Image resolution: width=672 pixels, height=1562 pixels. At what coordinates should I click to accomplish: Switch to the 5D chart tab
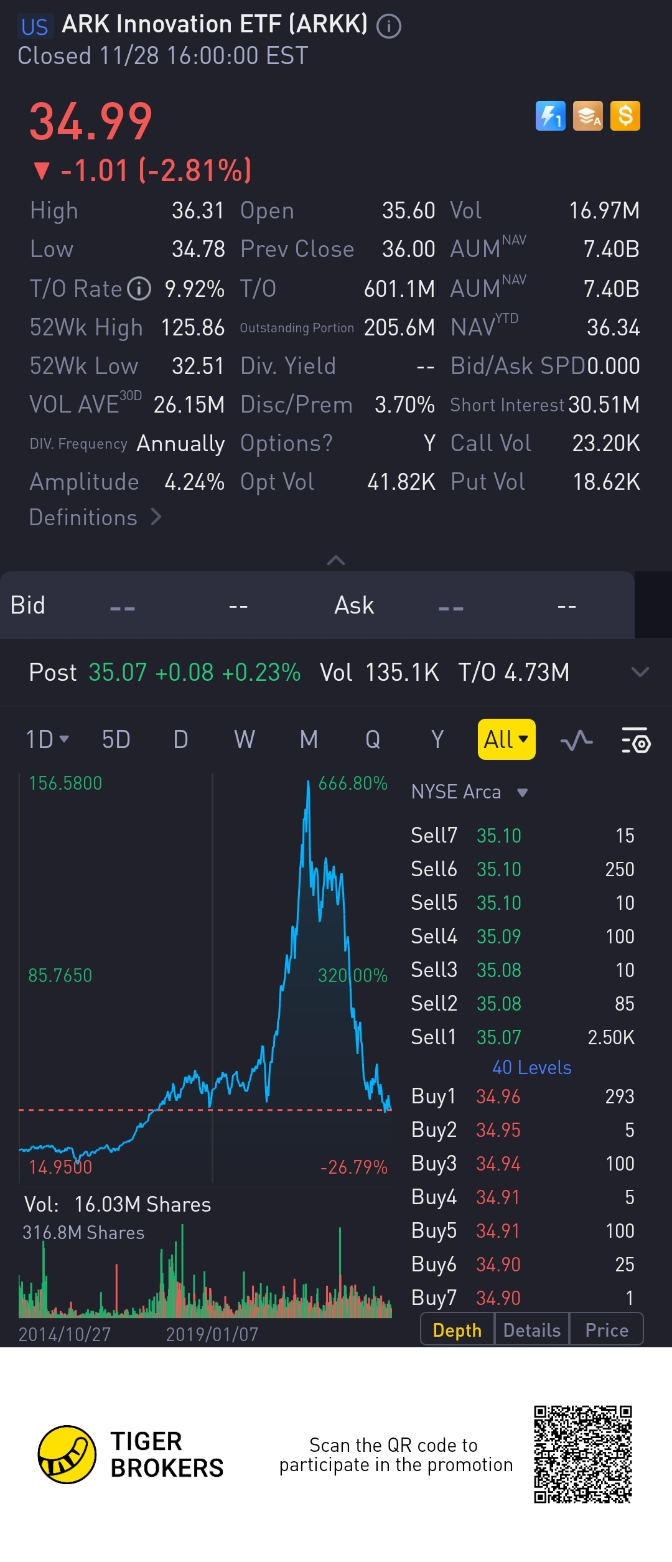tap(116, 740)
